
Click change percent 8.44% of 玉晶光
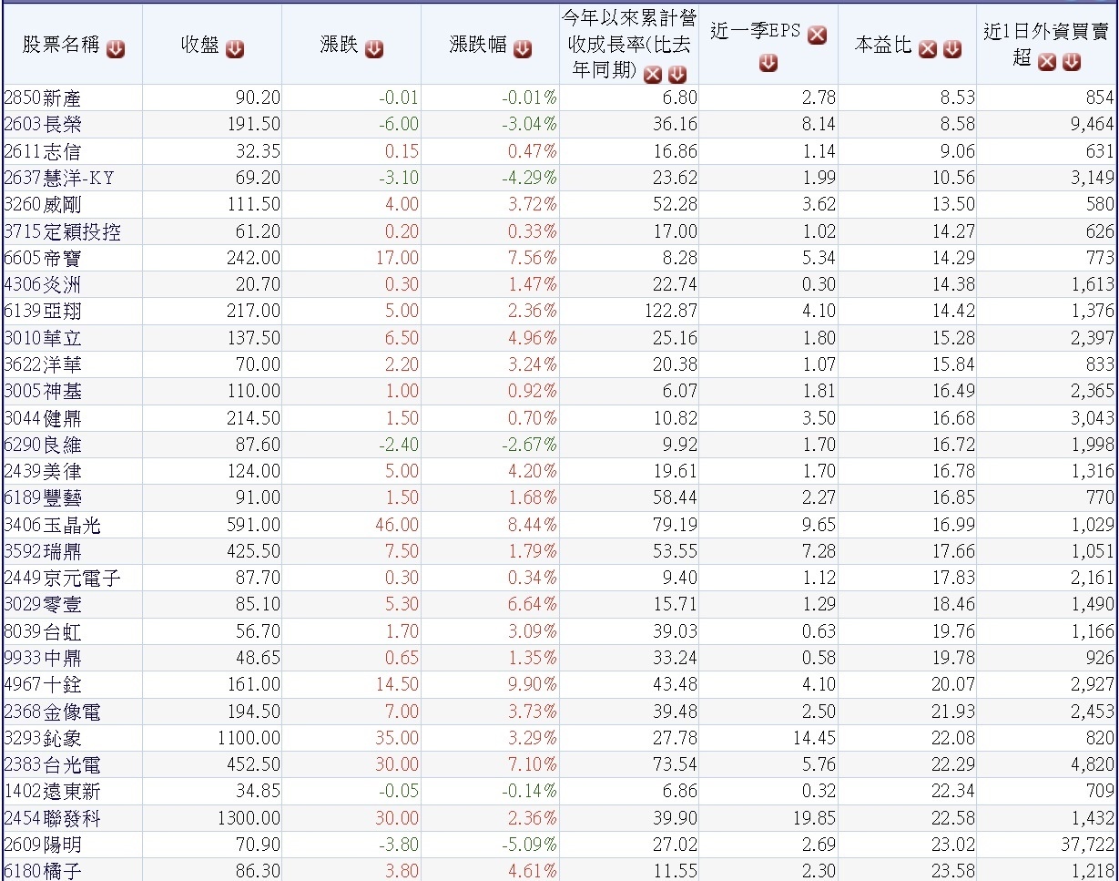(532, 526)
